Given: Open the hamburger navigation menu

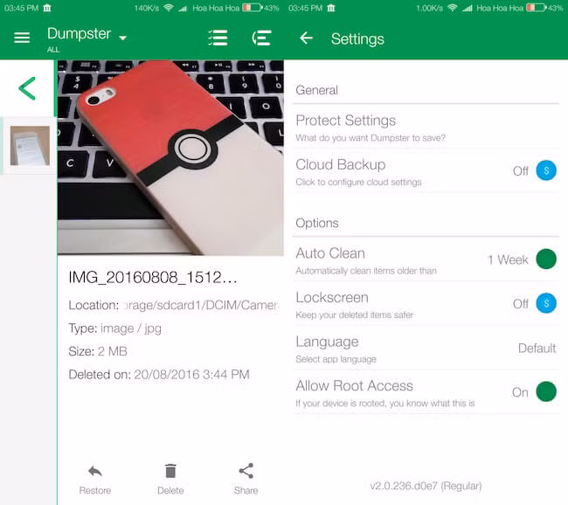Looking at the screenshot, I should click(22, 38).
